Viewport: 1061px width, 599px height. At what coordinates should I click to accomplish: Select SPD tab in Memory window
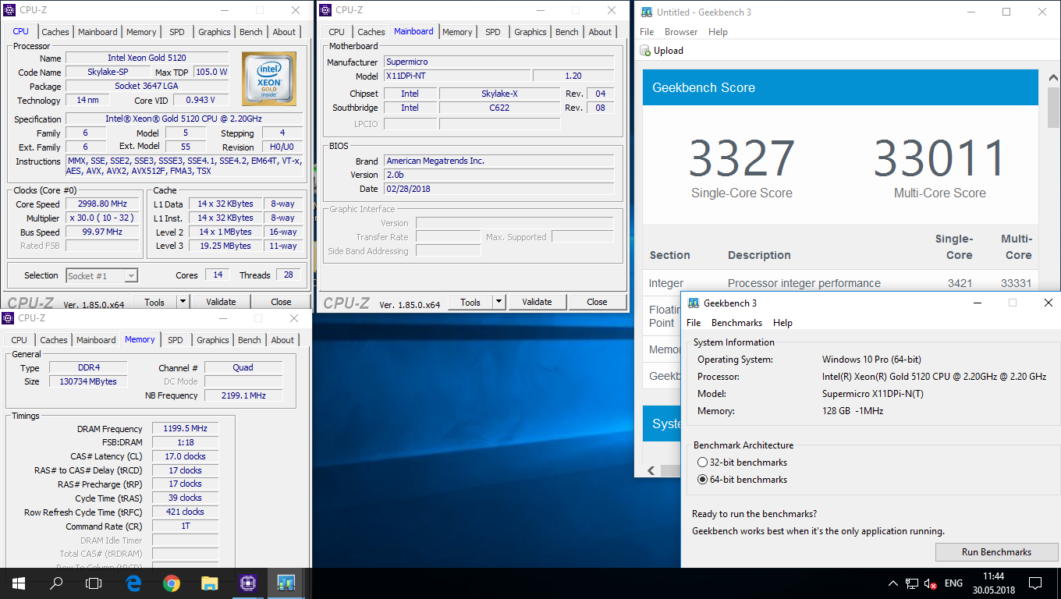click(176, 340)
